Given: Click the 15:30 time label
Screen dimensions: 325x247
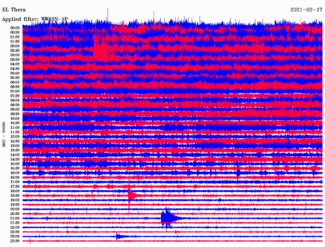Looking at the screenshot, I should 15,168.
